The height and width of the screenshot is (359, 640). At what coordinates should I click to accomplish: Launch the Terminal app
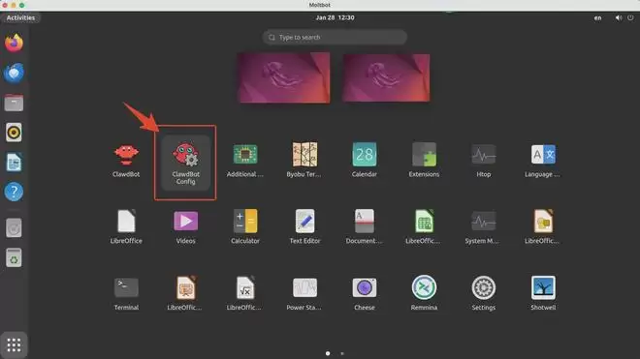coord(126,293)
